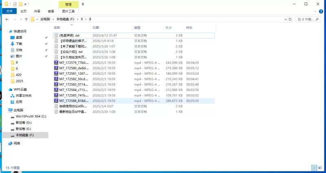326x173 pixels.
Task: Go up one folder level with Up arrow
Action: 26,19
